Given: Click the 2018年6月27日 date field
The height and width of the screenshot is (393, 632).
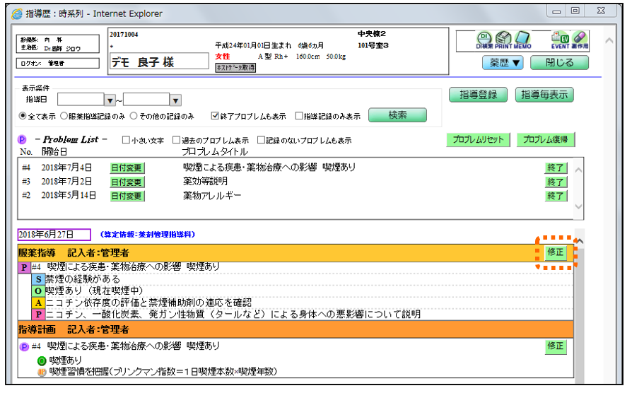Looking at the screenshot, I should coord(54,235).
